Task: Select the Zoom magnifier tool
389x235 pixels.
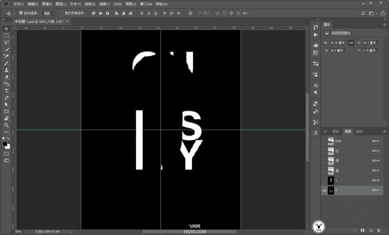Action: (x=7, y=125)
